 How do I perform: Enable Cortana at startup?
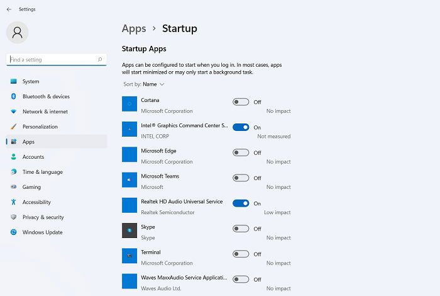241,102
